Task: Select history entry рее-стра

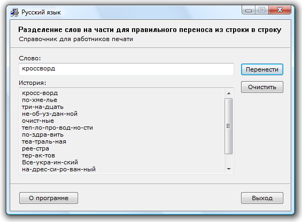Action: point(35,148)
